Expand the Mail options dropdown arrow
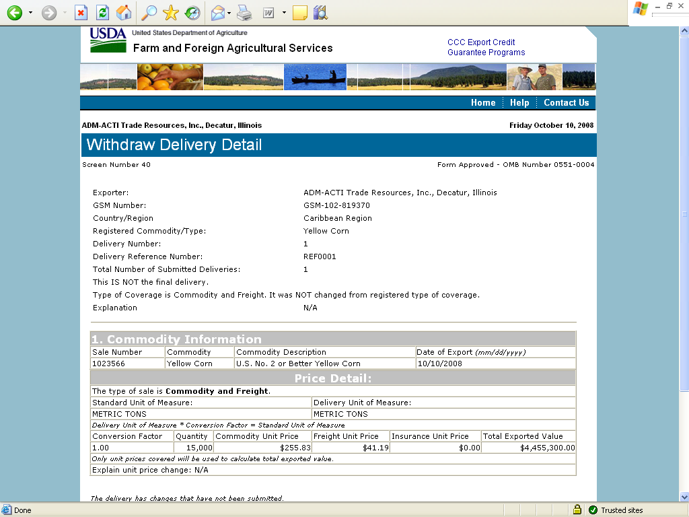Viewport: 689px width, 517px height. [229, 13]
